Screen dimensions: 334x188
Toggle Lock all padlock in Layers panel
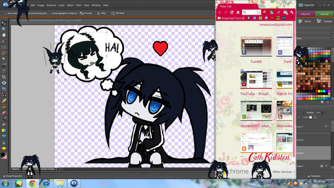pos(315,117)
